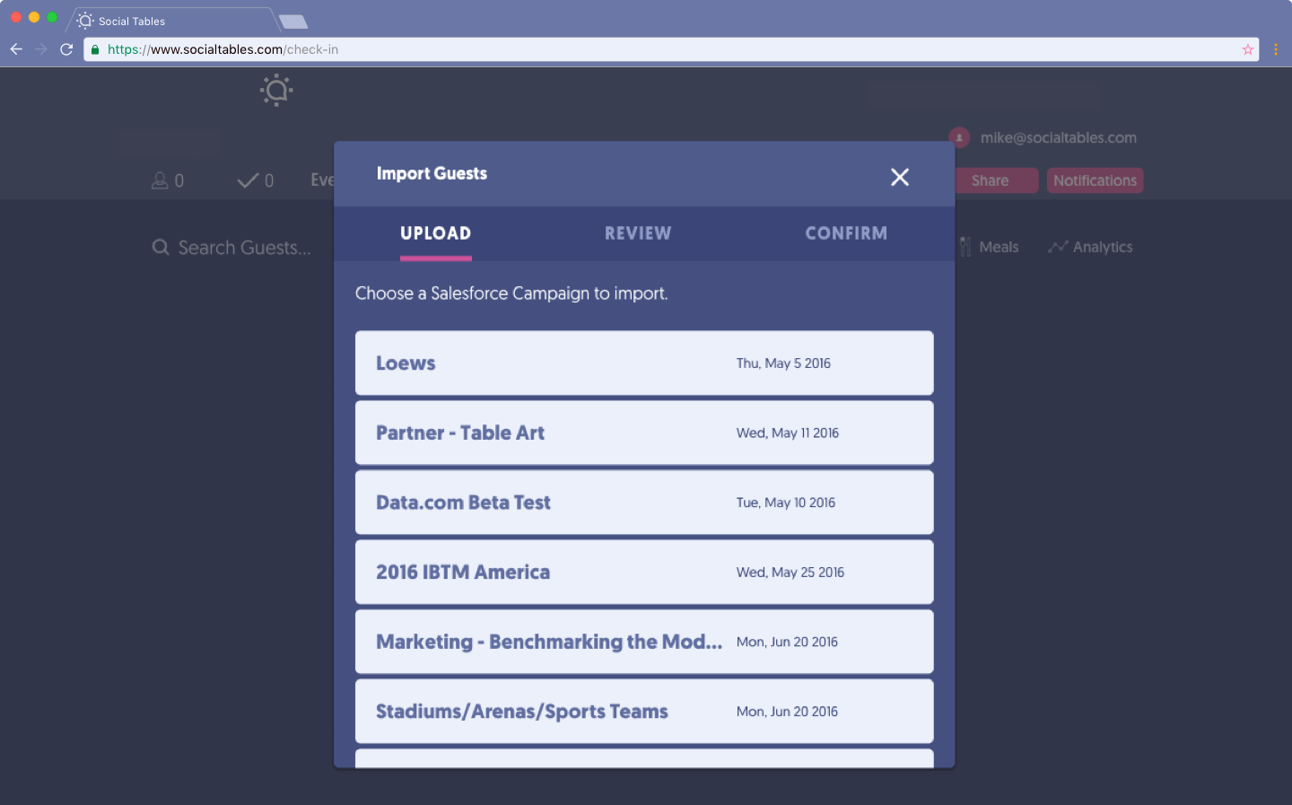Viewport: 1292px width, 805px height.
Task: Open Chrome's three-dot browser menu
Action: (x=1277, y=49)
